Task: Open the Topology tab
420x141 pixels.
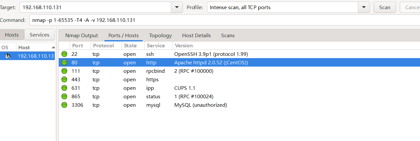Action: (x=160, y=36)
